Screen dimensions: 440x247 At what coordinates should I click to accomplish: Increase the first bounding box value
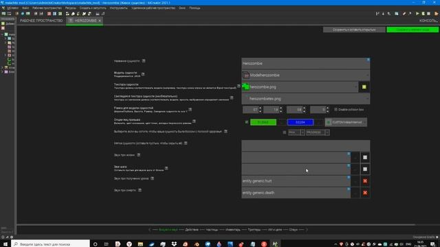(x=261, y=108)
